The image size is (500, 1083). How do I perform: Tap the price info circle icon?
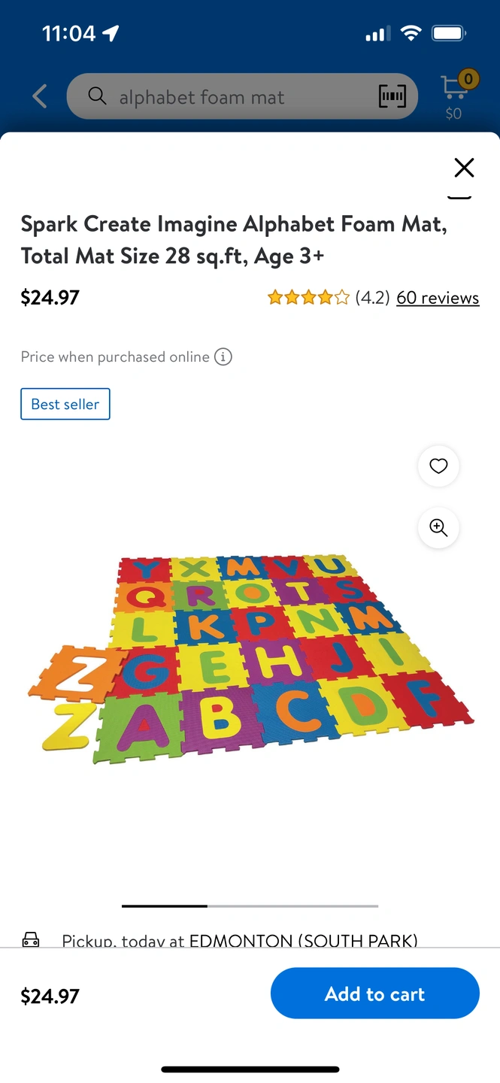click(223, 356)
